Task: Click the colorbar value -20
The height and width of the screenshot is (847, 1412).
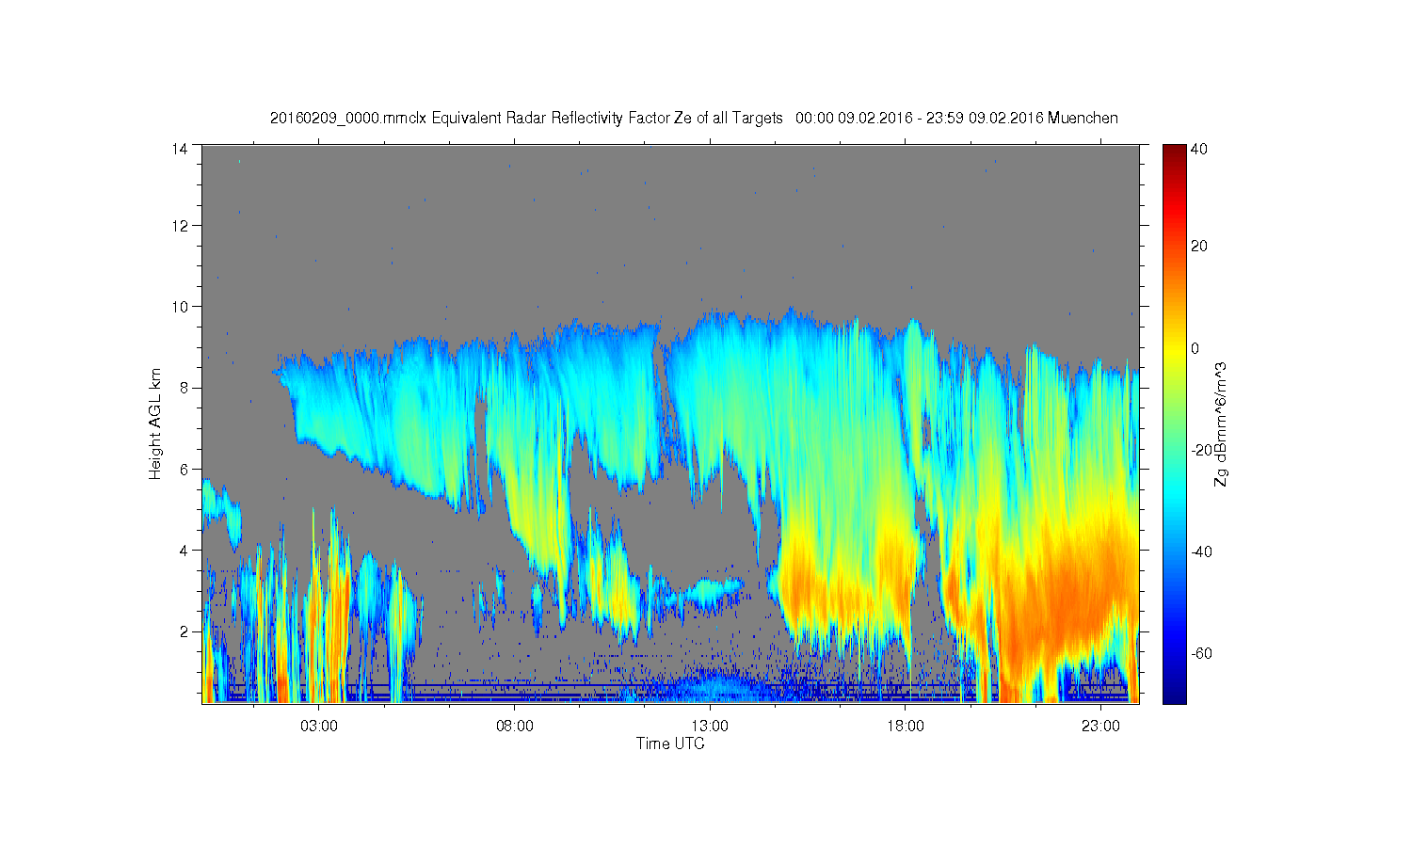Action: coord(1201,450)
